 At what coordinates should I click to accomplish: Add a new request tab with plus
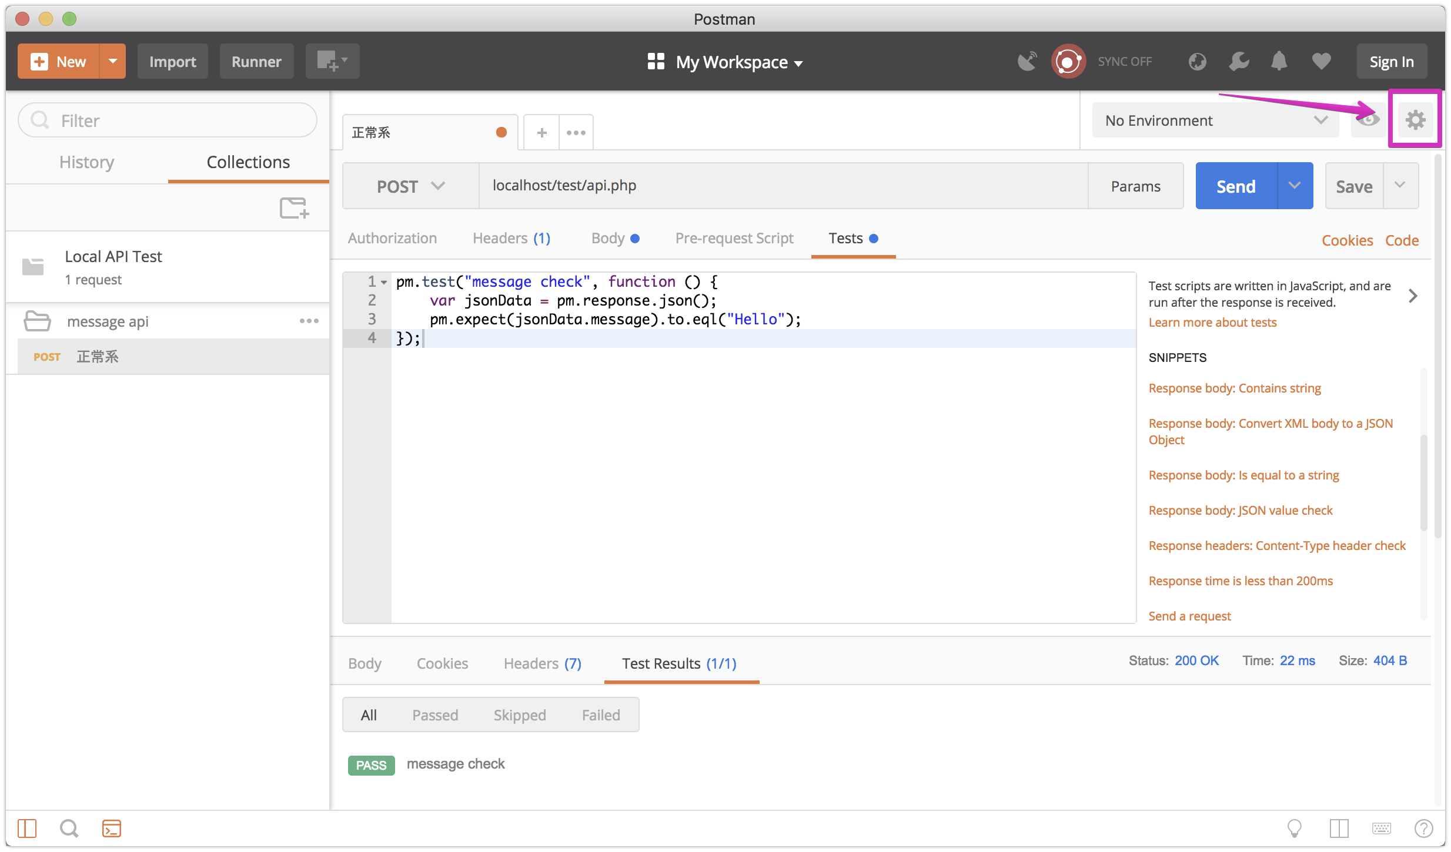541,133
